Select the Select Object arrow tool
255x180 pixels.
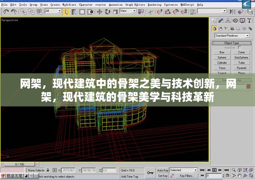pyautogui.click(x=67, y=12)
